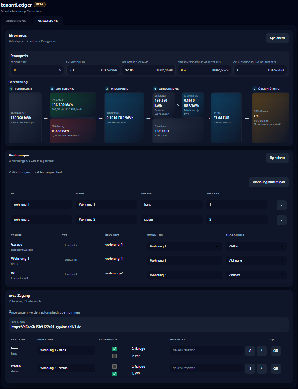Show QR code for hans

pos(276,351)
